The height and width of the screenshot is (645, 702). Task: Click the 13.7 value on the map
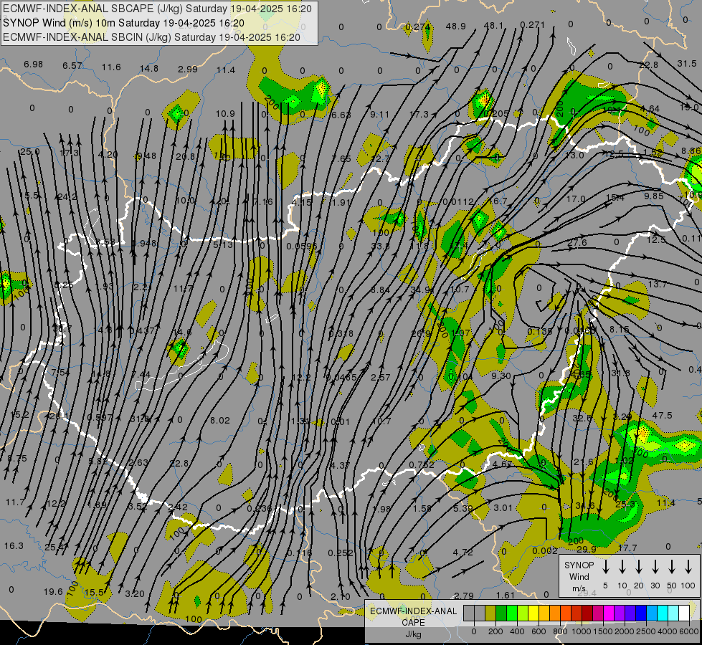658,285
